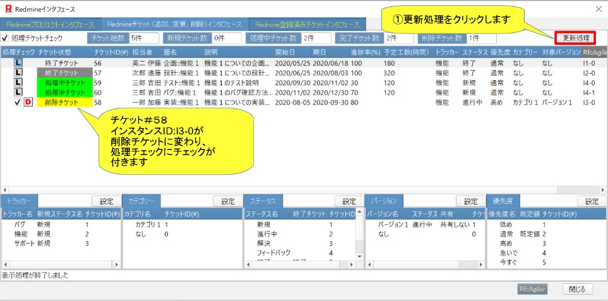Select the Redmineチケット(追加、変更、削除)インタフェース tab

[x=174, y=25]
